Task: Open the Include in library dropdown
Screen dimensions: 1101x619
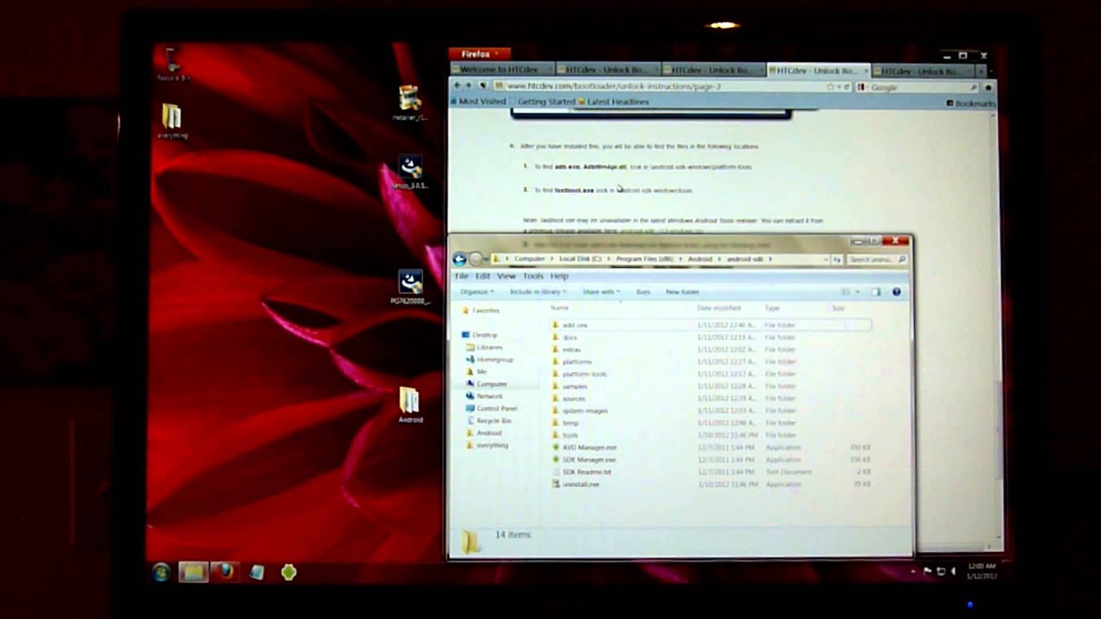Action: [538, 292]
